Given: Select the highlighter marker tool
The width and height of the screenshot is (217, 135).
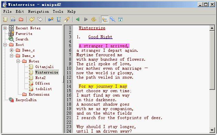Looking at the screenshot, I should tap(67, 19).
